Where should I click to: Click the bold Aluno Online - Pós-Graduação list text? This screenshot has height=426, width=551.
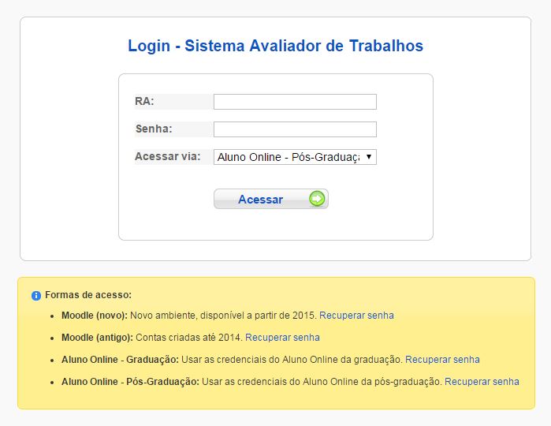click(129, 382)
